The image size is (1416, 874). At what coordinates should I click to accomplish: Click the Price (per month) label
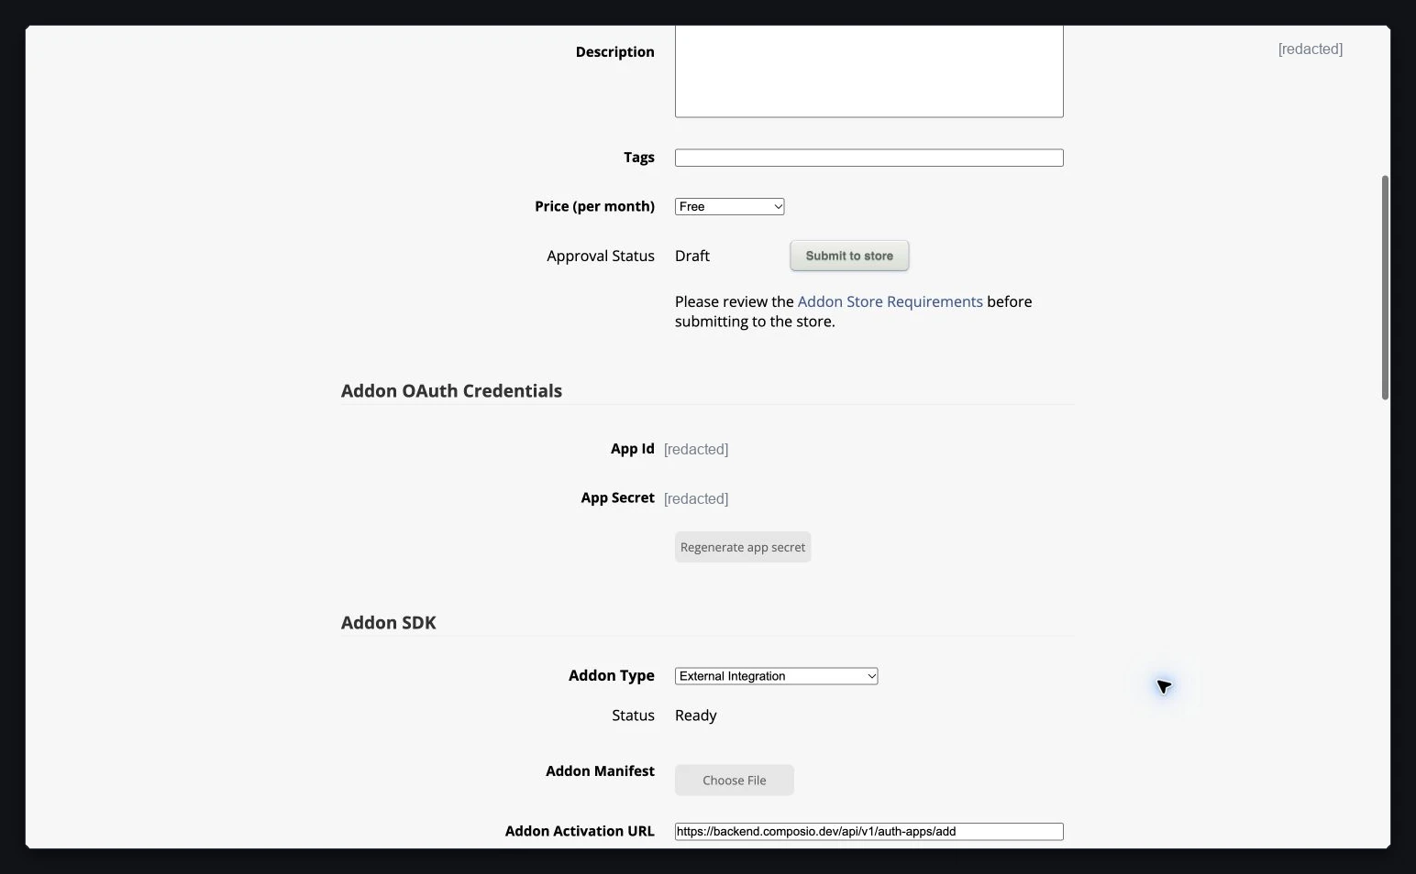tap(595, 207)
